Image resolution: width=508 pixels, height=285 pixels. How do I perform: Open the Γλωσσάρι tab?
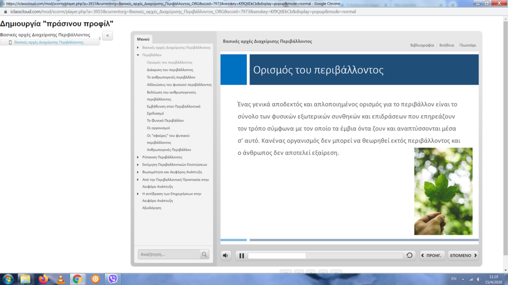(467, 45)
